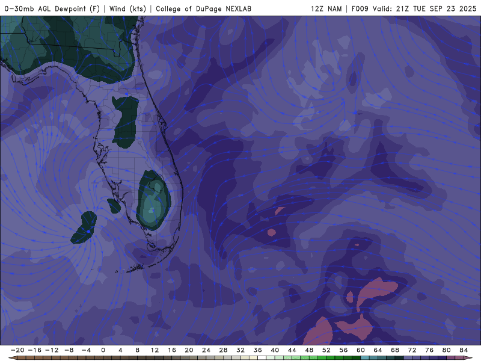Viewport: 481px width, 361px height.
Task: Click the '12Z NAM' model run label
Action: [x=326, y=8]
